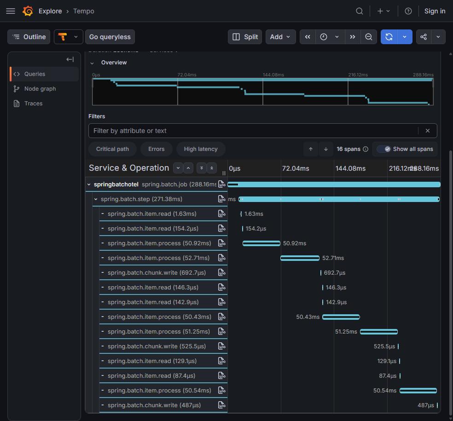Expand all spans
Image resolution: width=453 pixels, height=421 pixels.
point(202,168)
